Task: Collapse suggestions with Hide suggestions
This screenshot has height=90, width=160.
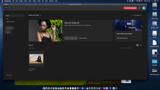Action: click(x=136, y=15)
